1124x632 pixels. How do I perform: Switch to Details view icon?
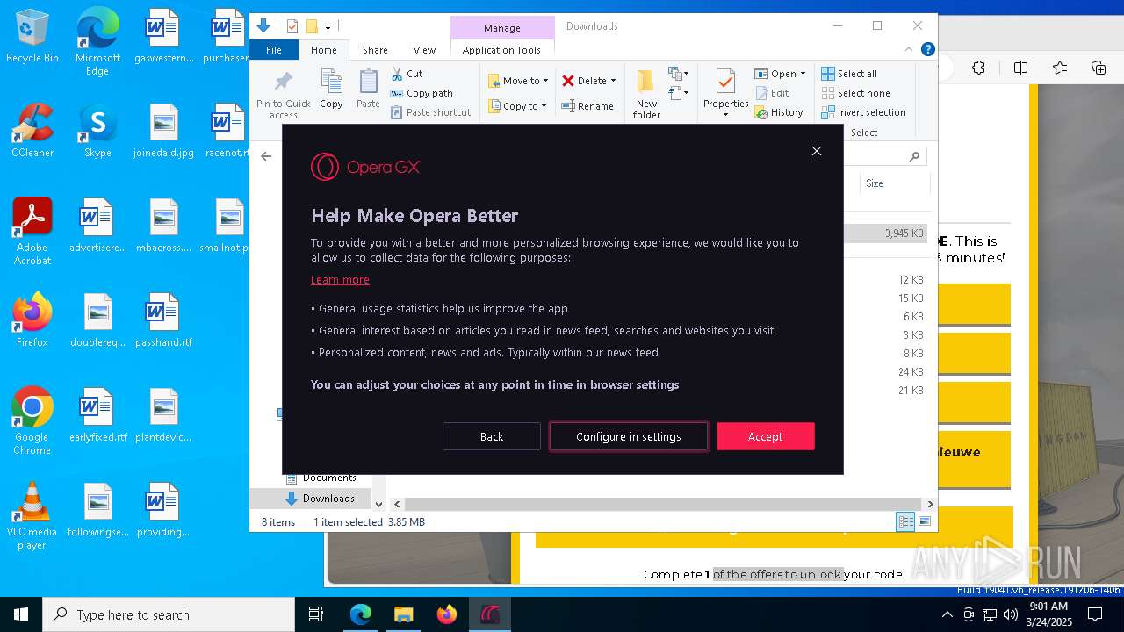[x=905, y=521]
